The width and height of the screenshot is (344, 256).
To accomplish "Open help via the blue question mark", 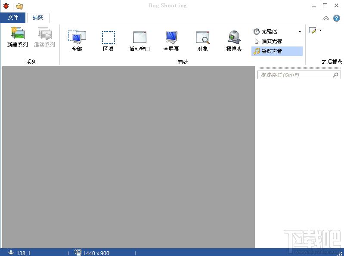I will [337, 18].
